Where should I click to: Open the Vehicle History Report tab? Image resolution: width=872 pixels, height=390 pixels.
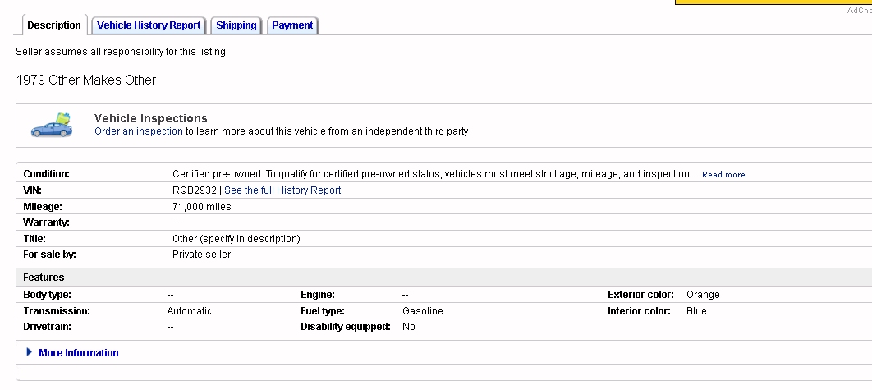click(149, 25)
